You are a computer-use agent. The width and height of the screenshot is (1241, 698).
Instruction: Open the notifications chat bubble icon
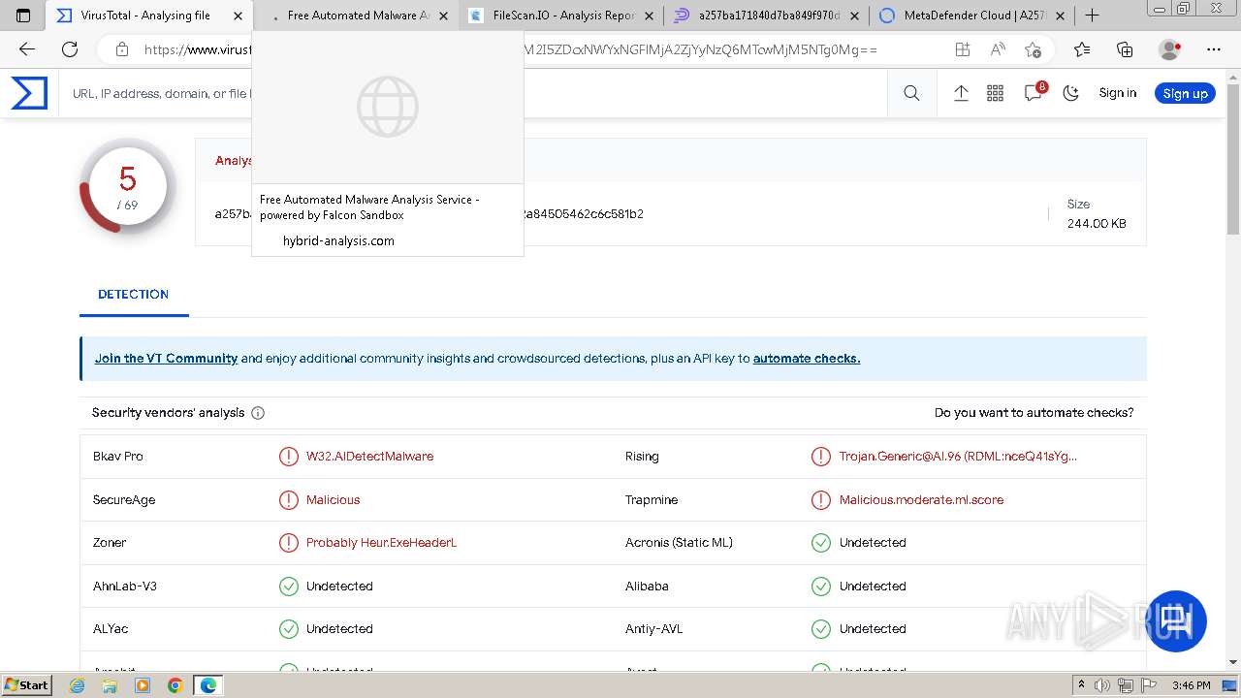pyautogui.click(x=1034, y=93)
